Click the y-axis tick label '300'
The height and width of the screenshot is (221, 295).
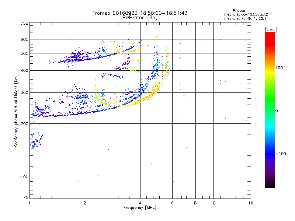[24, 93]
